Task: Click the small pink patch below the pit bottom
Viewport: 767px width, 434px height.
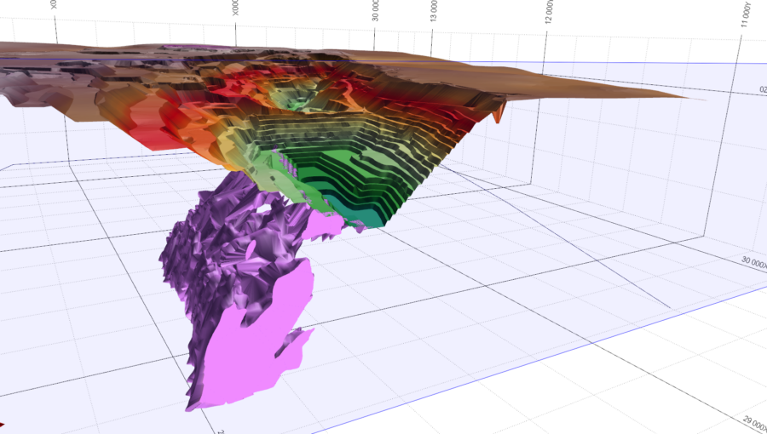Action: (x=323, y=226)
